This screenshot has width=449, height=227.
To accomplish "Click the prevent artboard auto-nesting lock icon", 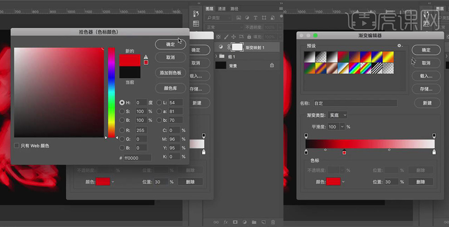I will pos(241,37).
